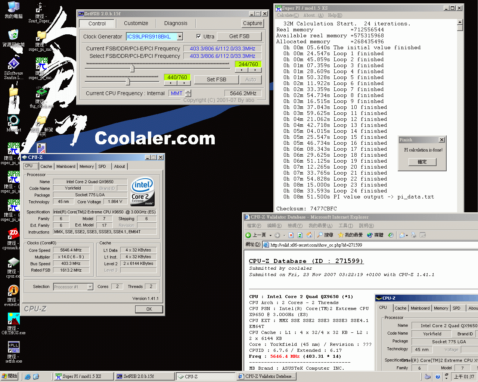Open IE history toolbar icon
The width and height of the screenshot is (478, 382).
click(391, 235)
